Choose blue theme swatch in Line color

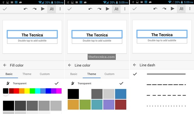pos(121,94)
